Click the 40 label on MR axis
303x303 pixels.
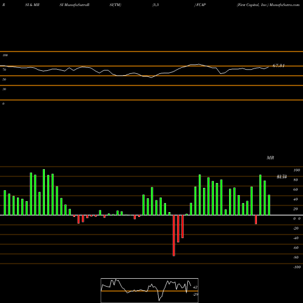296,199
